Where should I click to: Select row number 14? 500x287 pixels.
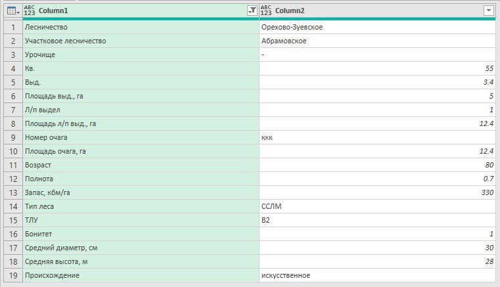coord(13,206)
